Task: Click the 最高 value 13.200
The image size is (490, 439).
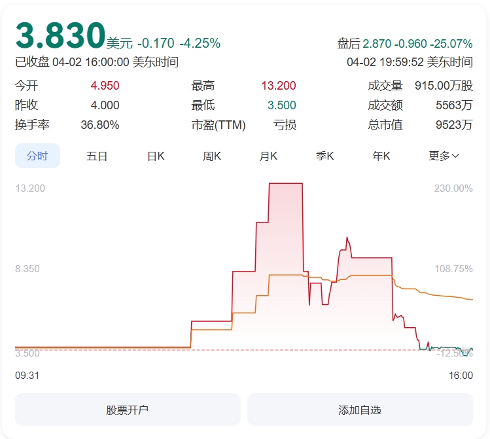Action: coord(278,86)
